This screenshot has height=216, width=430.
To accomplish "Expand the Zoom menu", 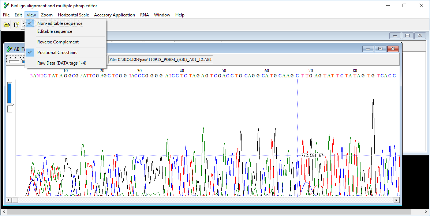I will [46, 15].
